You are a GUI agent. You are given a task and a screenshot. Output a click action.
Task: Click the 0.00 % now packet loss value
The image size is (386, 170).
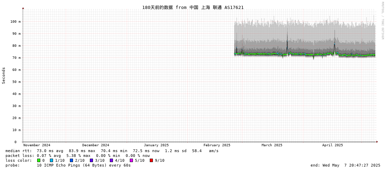point(138,156)
